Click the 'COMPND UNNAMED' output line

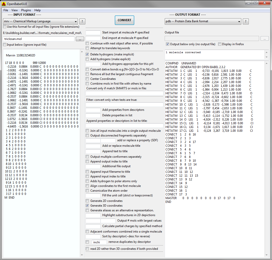(x=181, y=63)
